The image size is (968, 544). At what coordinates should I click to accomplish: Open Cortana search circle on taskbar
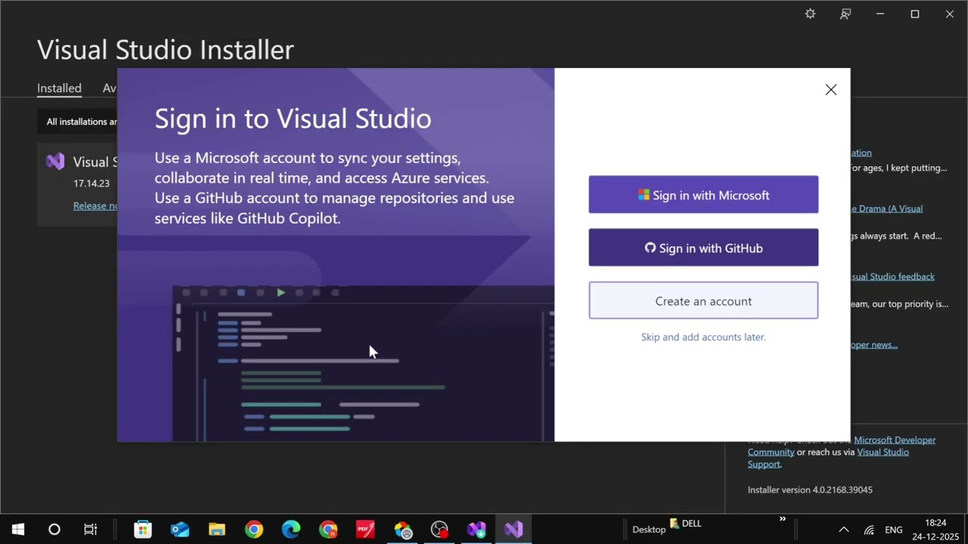tap(54, 530)
